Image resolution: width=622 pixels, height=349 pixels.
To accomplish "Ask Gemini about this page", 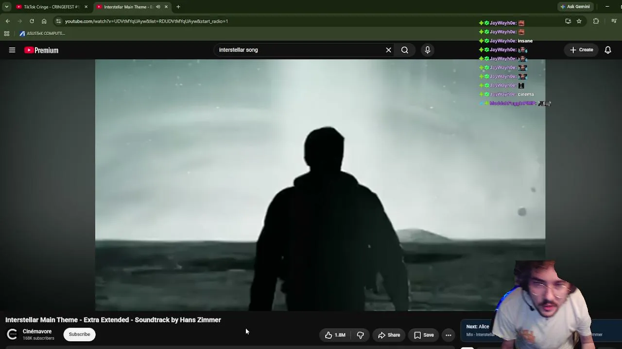I will [x=575, y=7].
